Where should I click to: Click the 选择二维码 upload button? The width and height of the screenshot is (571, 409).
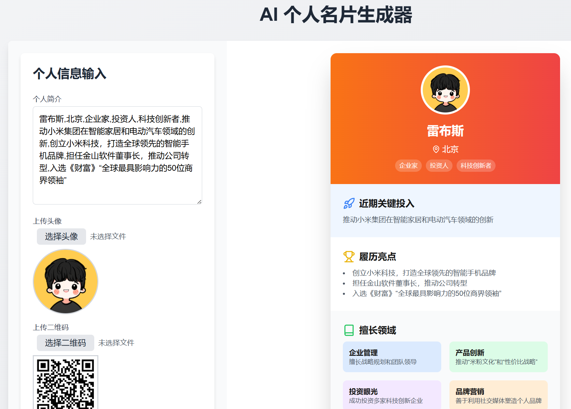pos(66,343)
